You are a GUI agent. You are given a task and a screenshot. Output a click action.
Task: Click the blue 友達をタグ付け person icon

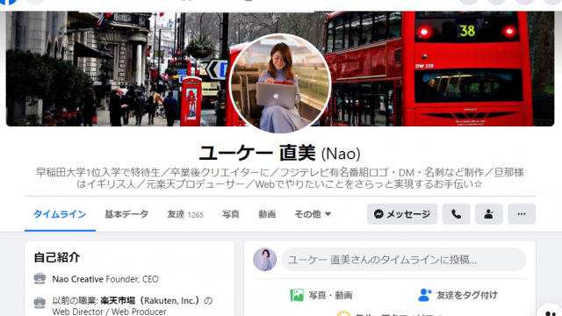click(425, 295)
